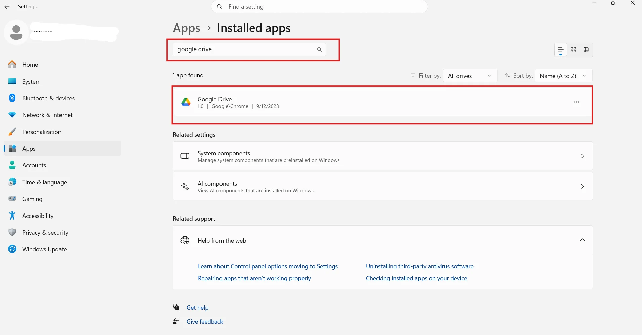642x335 pixels.
Task: Switch to Personalization settings
Action: click(x=12, y=132)
